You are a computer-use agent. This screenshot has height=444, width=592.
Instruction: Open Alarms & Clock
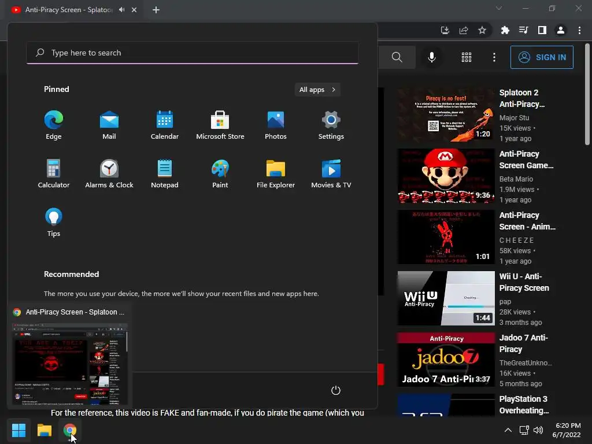(x=109, y=173)
